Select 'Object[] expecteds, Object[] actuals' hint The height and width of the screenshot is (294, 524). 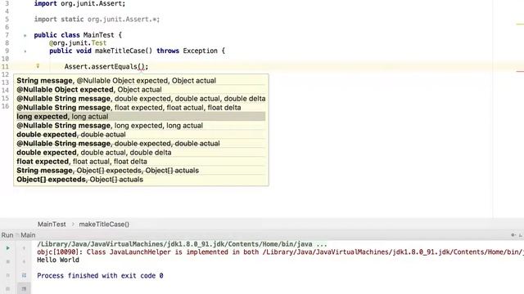point(141,180)
